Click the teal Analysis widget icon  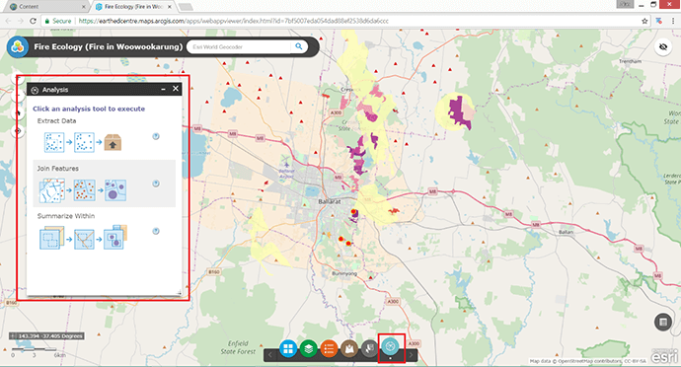click(391, 346)
